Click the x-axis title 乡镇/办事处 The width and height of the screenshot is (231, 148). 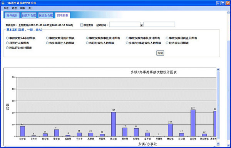click(x=147, y=144)
